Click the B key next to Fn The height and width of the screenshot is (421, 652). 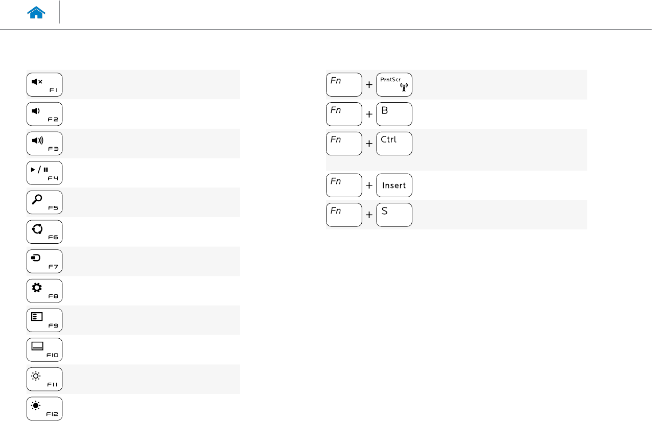(x=394, y=114)
